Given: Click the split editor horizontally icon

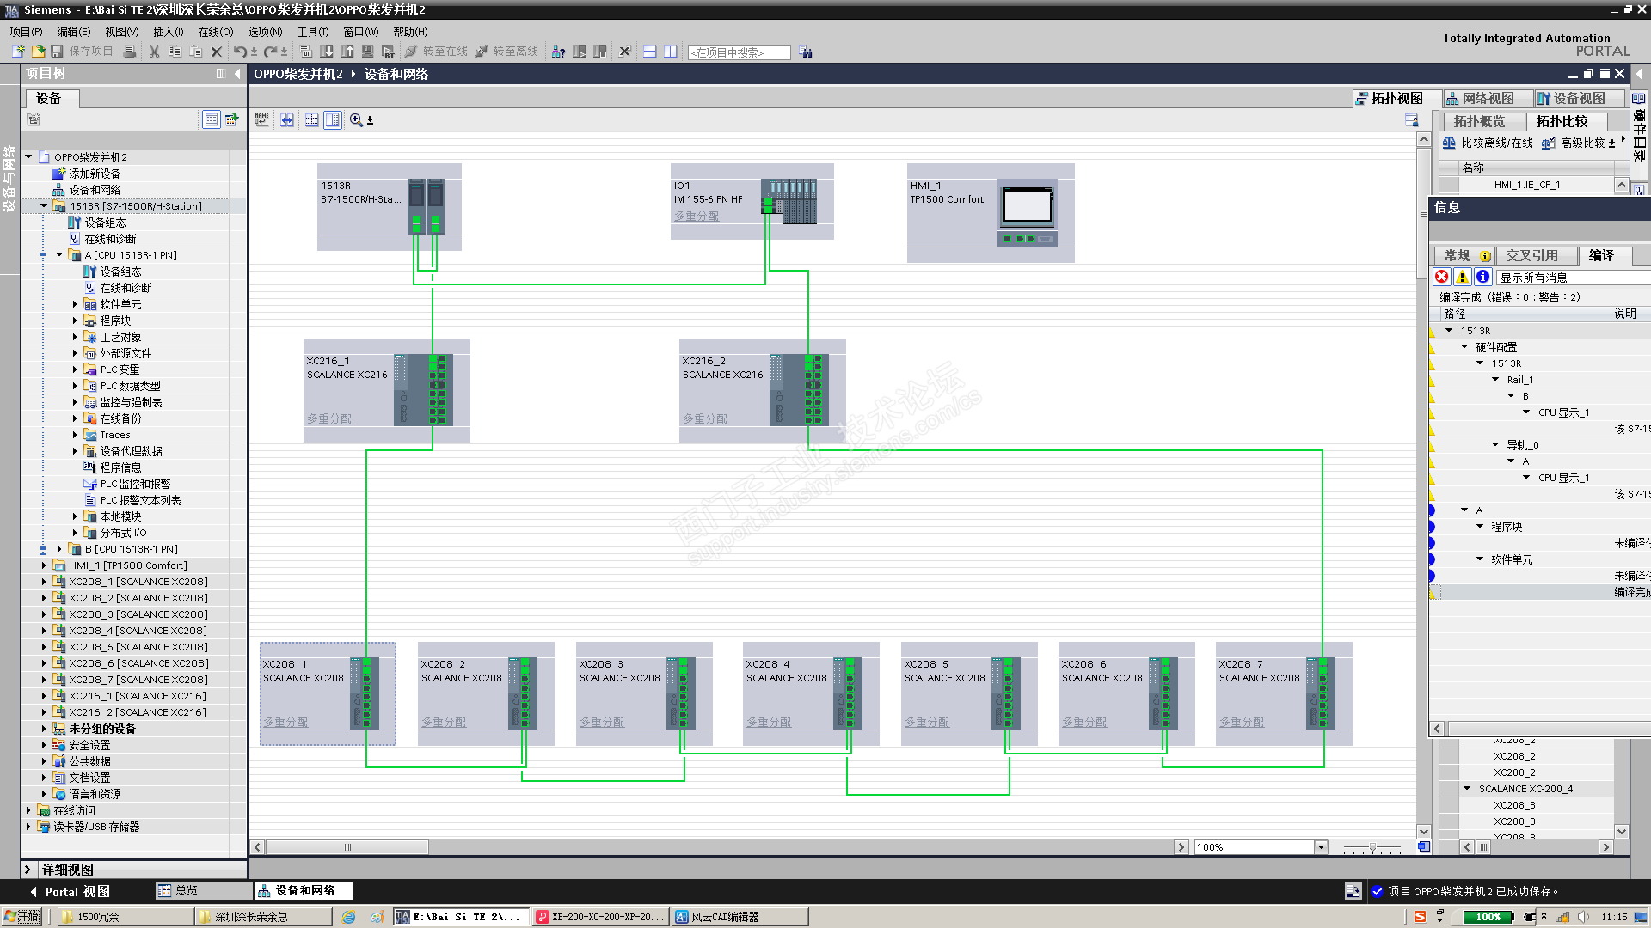Looking at the screenshot, I should [x=650, y=52].
